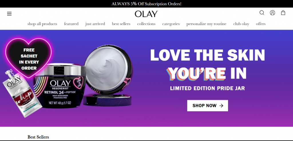Visit club olay page
The image size is (293, 141).
click(x=241, y=24)
